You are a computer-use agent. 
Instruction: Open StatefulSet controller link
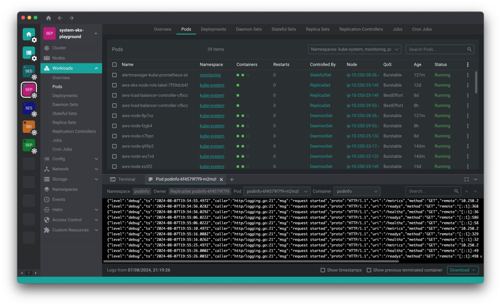[321, 75]
